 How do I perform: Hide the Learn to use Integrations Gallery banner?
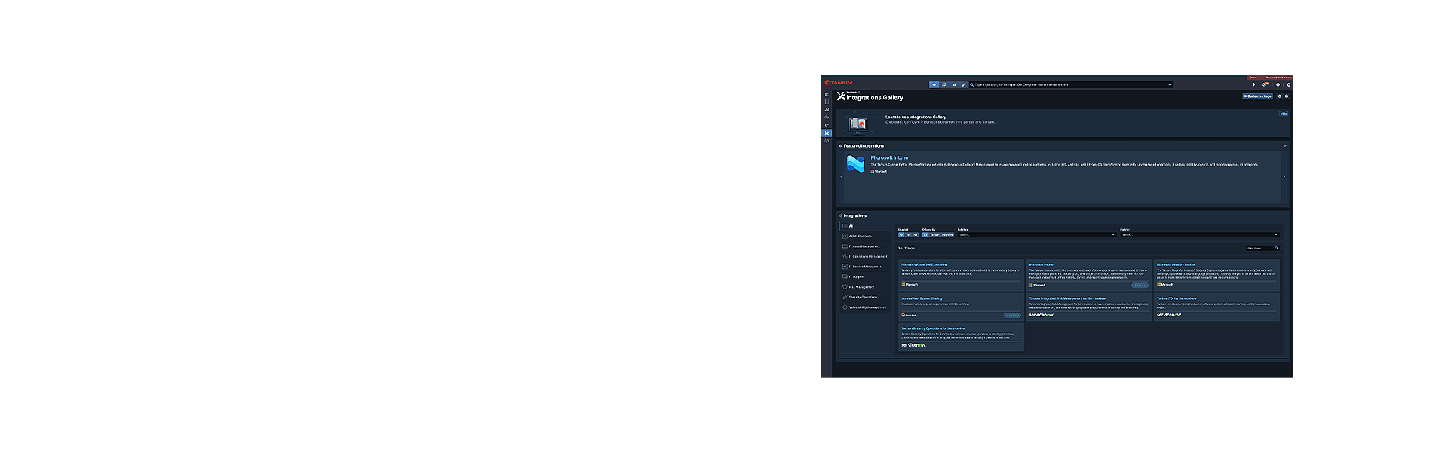(1284, 114)
